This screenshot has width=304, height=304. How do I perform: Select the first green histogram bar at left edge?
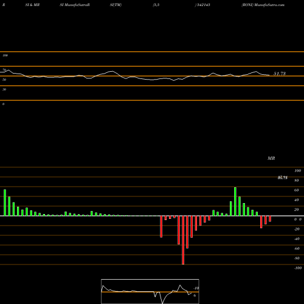click(x=5, y=202)
